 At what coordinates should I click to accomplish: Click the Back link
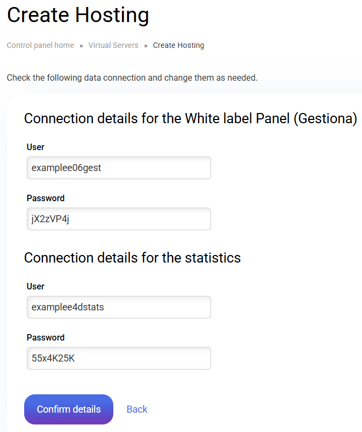point(137,409)
